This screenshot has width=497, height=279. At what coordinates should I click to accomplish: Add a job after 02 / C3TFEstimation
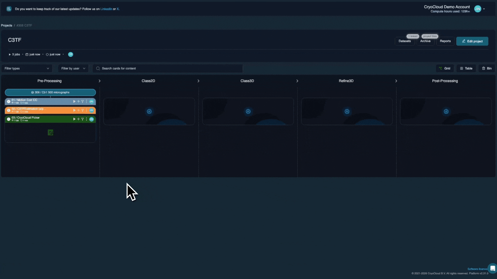coord(79,110)
